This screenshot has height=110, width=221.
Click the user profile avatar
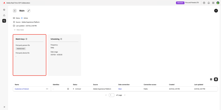pyautogui.click(x=218, y=3)
